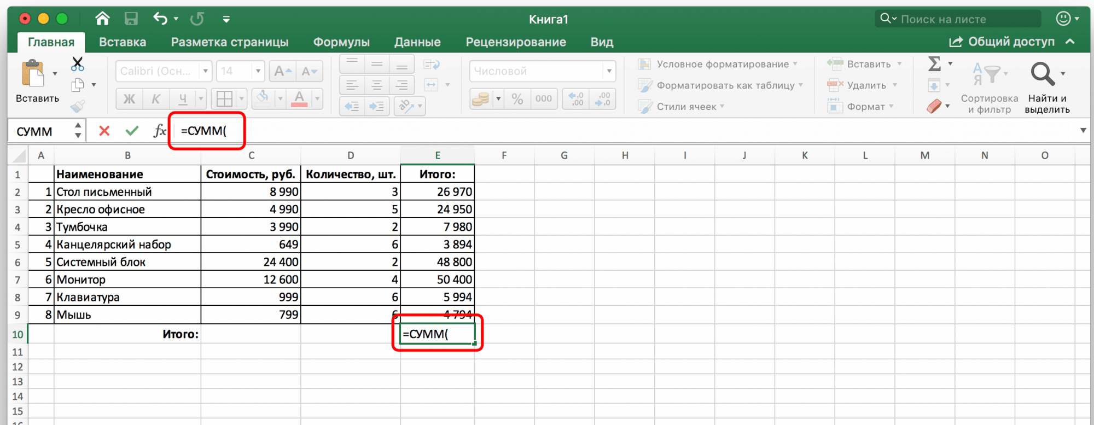Viewport: 1094px width, 425px height.
Task: Click the Merge cells icon
Action: coord(432,85)
